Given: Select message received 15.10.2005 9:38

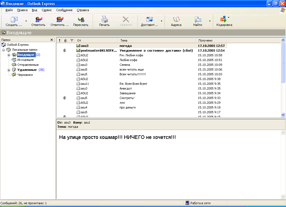Looking at the screenshot, I should pos(142,79).
